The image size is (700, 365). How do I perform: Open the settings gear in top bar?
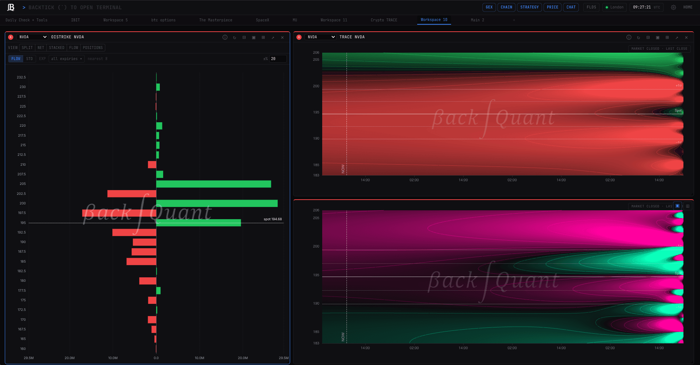(x=673, y=7)
